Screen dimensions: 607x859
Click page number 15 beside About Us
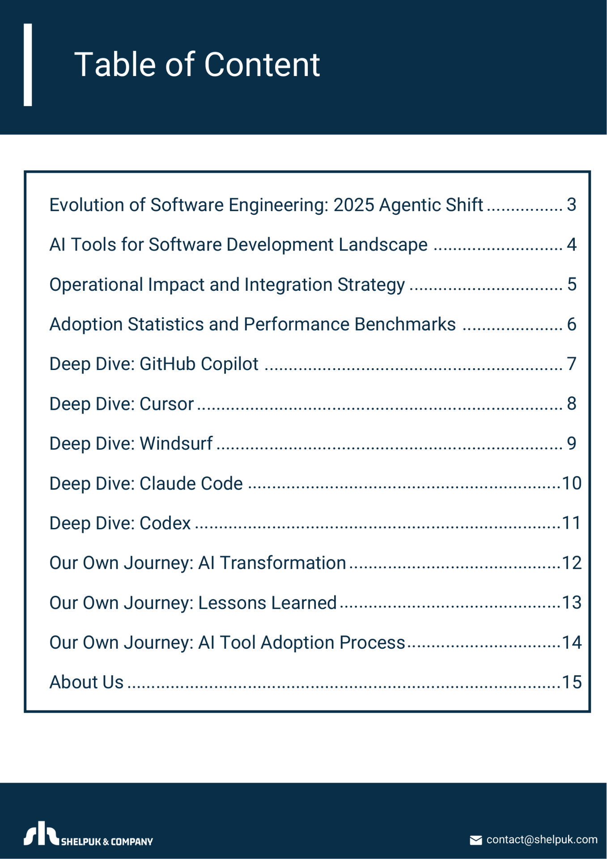click(x=572, y=682)
